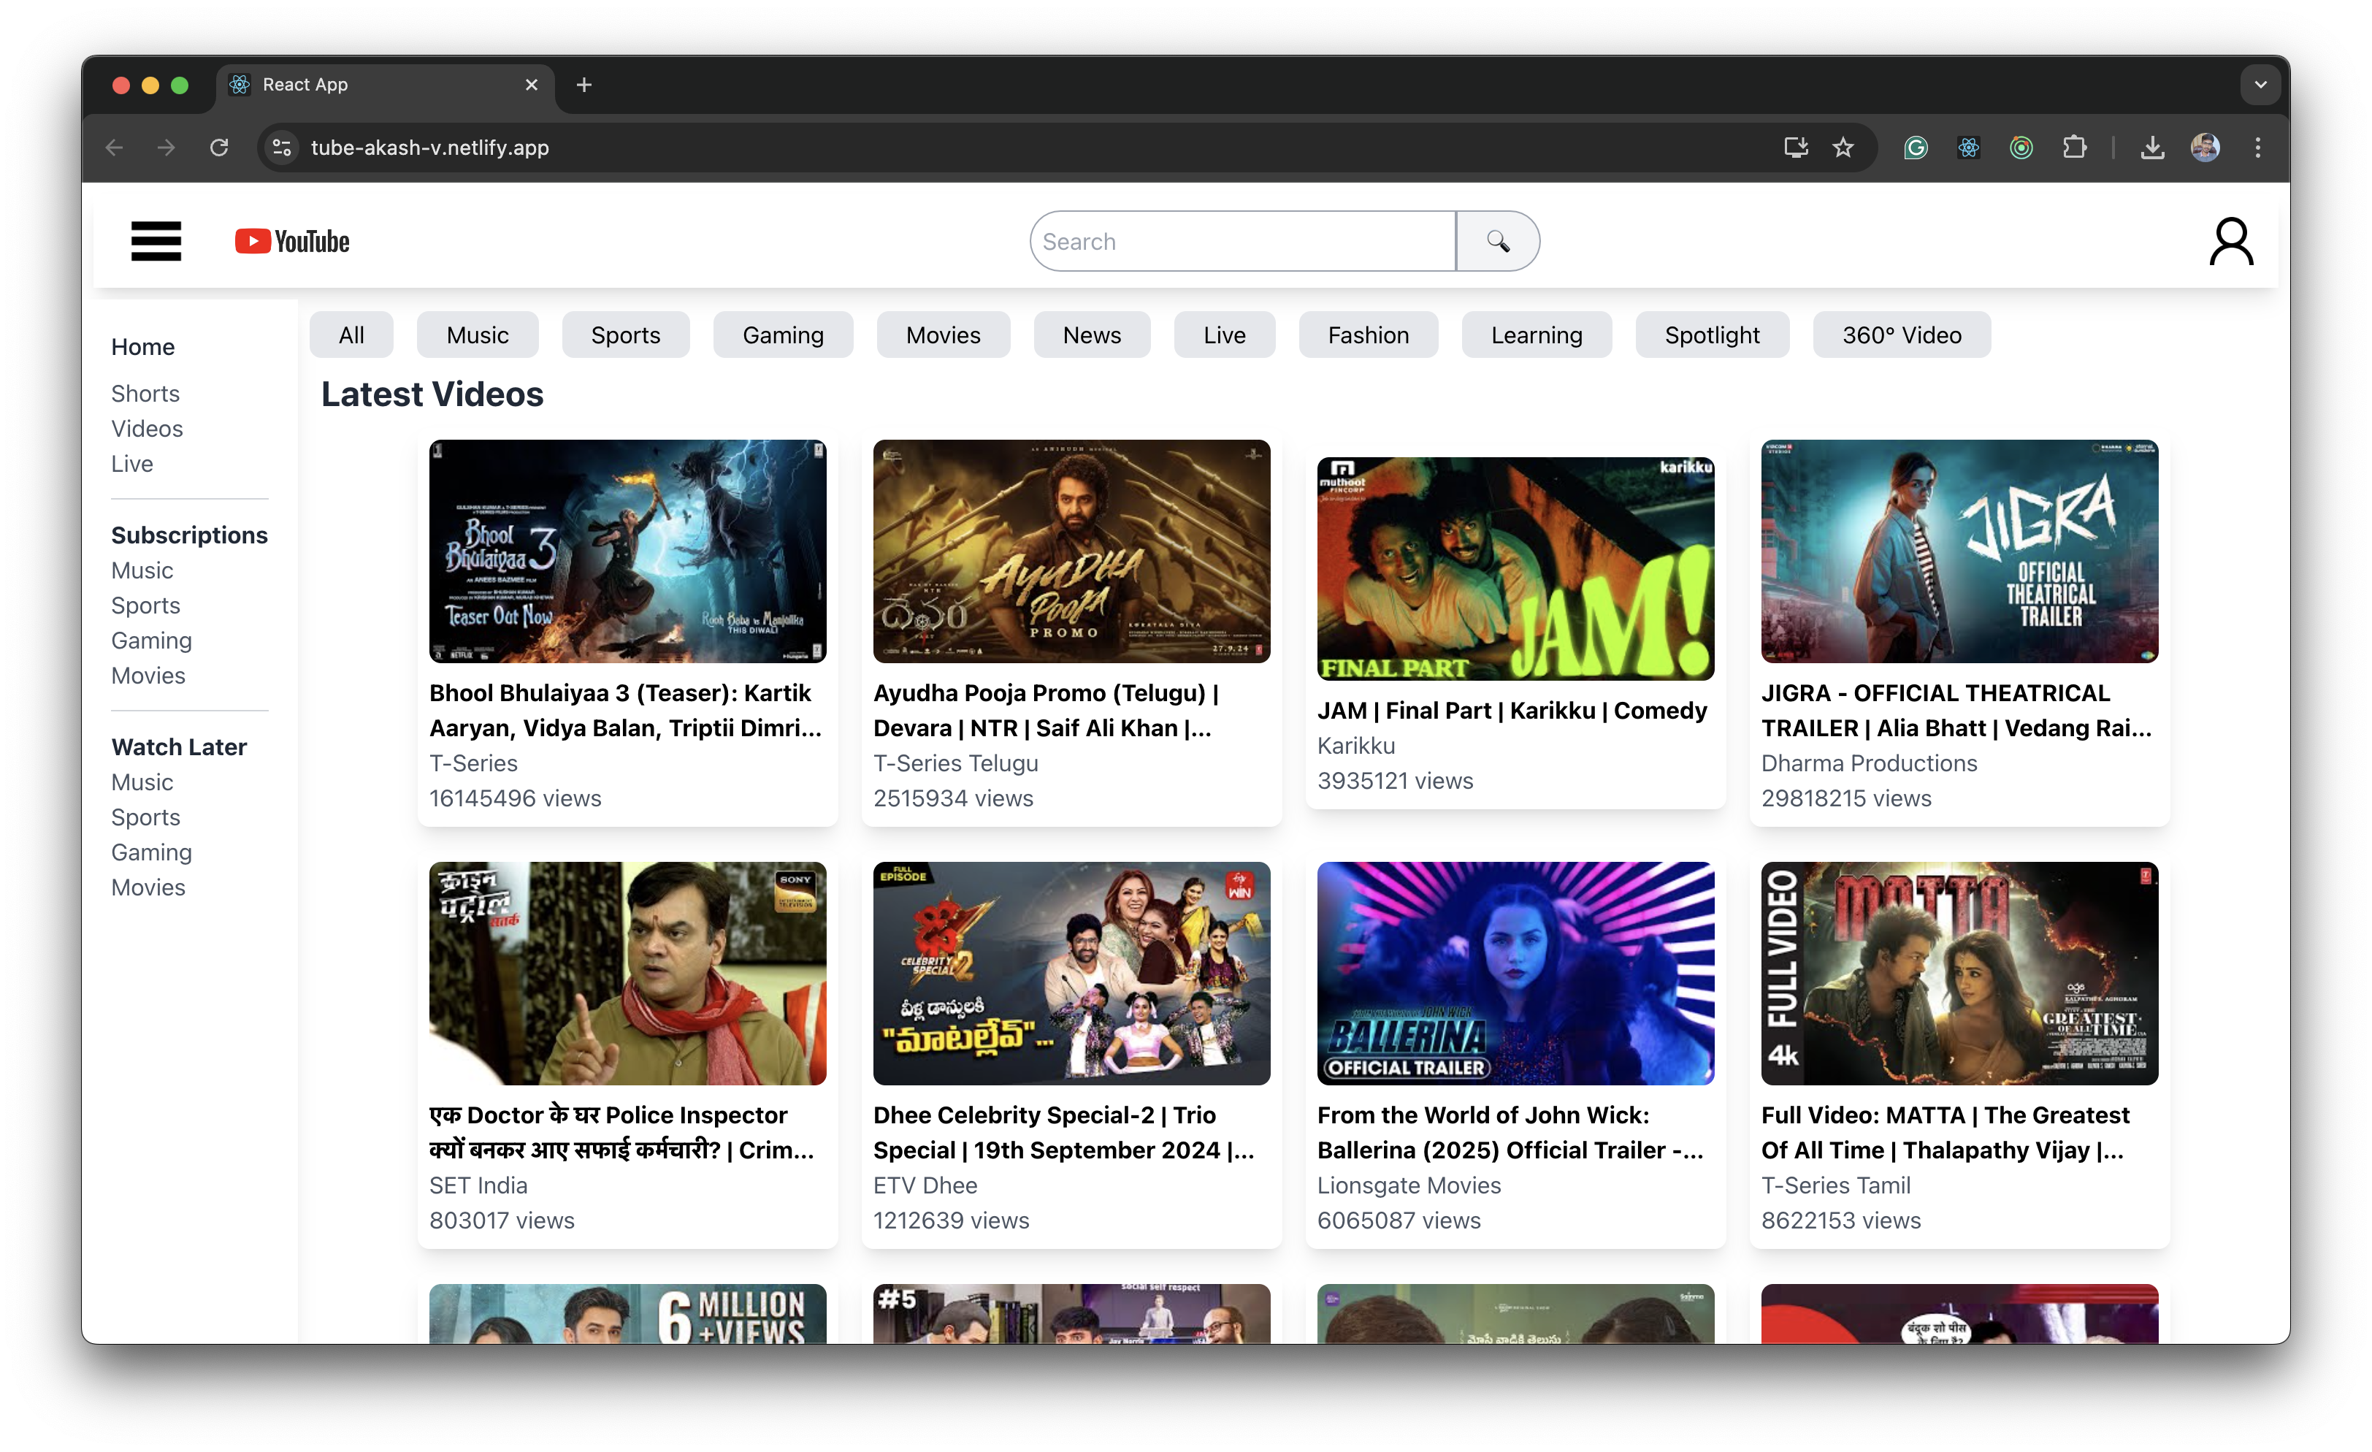Open Ballerina Official Trailer thumbnail

click(x=1515, y=974)
